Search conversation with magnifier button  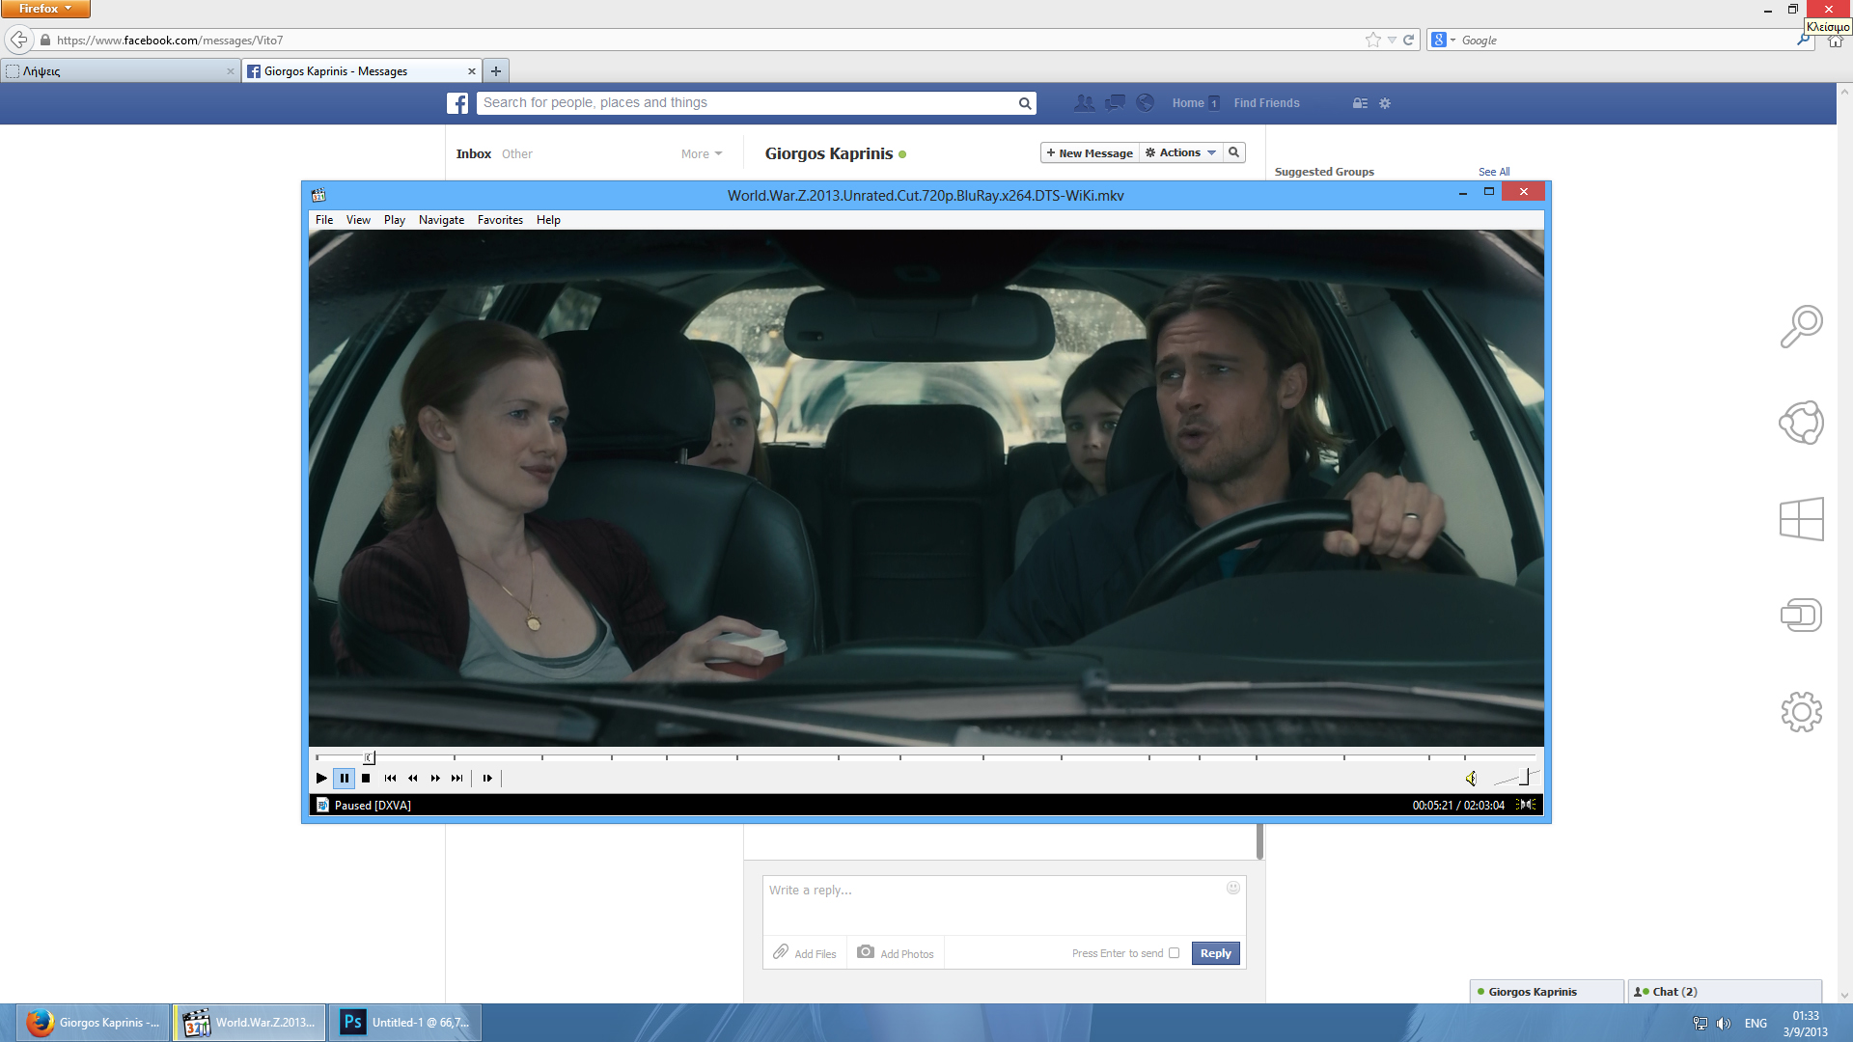click(x=1233, y=152)
